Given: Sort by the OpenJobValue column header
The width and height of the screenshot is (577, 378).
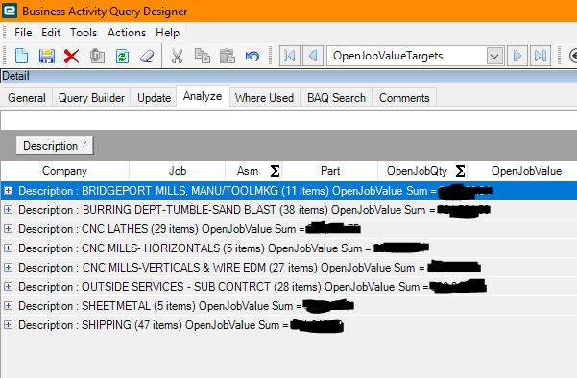Looking at the screenshot, I should pyautogui.click(x=526, y=171).
